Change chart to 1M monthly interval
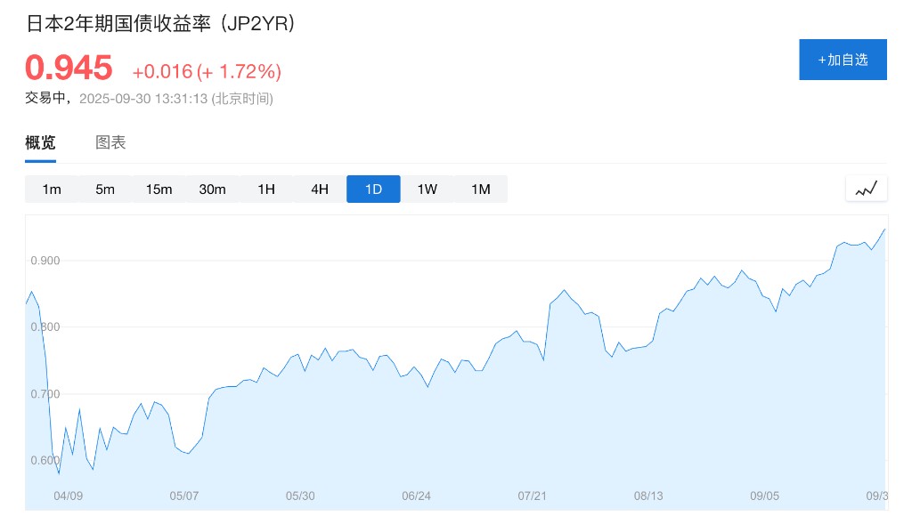 click(x=481, y=189)
